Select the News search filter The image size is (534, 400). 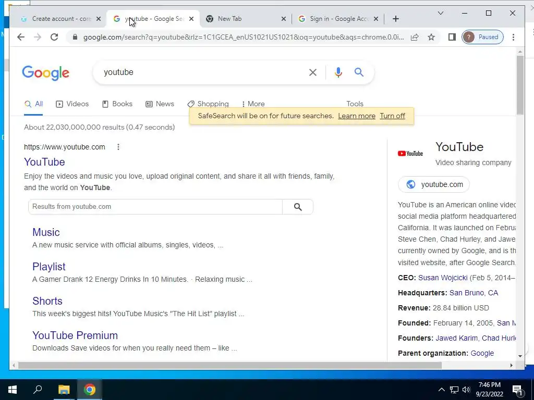pyautogui.click(x=160, y=104)
